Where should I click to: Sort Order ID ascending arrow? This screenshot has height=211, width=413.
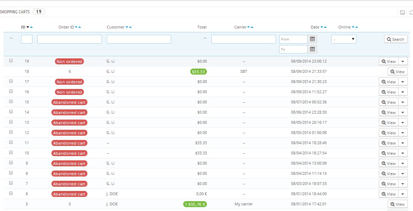point(80,27)
